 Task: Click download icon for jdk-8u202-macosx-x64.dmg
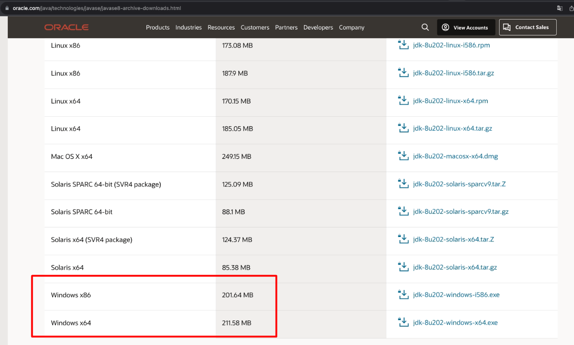tap(403, 156)
